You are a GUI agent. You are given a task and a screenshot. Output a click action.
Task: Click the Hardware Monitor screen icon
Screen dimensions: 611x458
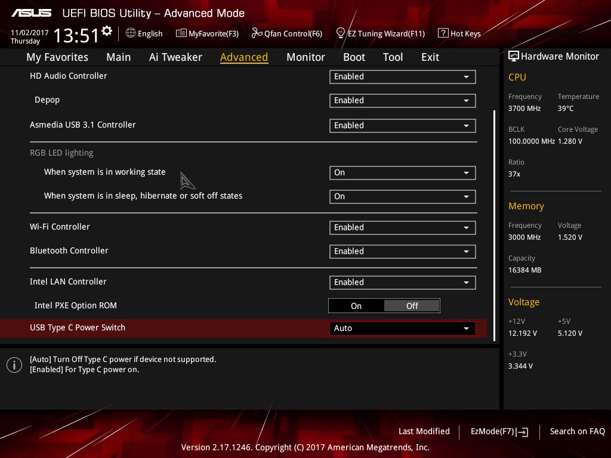pyautogui.click(x=513, y=57)
